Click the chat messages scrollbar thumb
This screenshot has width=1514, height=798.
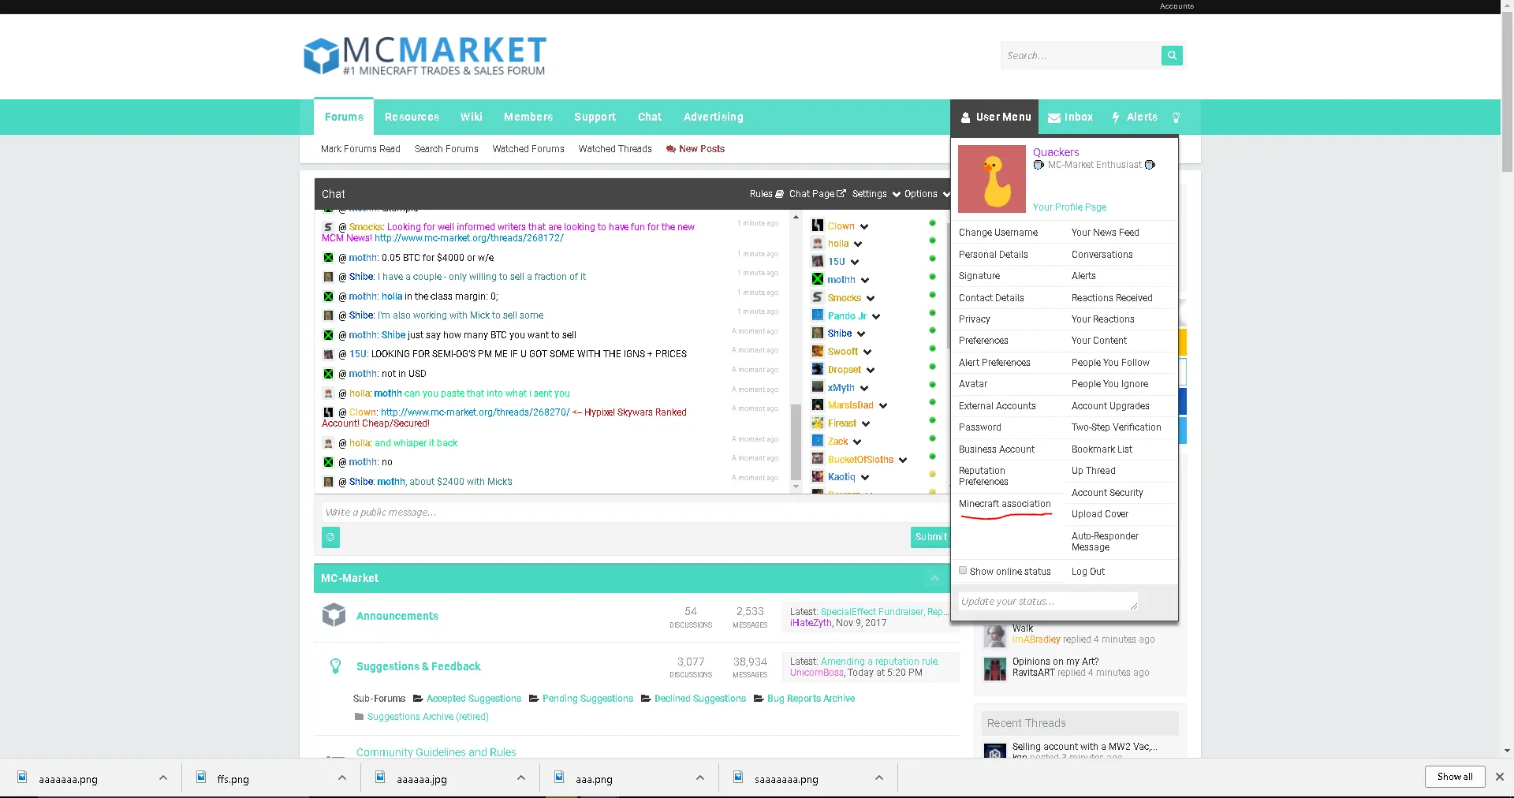coord(796,442)
